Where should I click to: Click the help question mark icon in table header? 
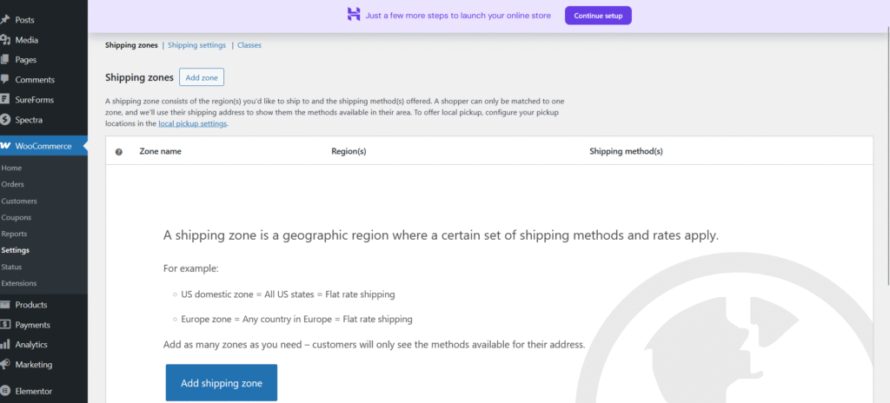coord(119,151)
